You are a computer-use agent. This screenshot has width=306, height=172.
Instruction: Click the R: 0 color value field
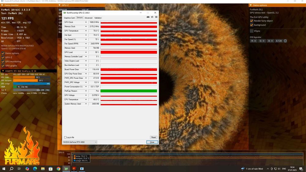[254, 41]
